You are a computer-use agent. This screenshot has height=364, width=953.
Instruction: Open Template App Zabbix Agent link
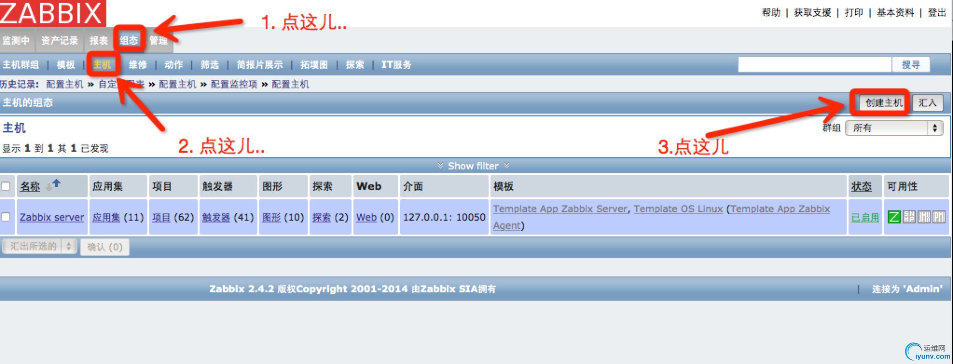tap(780, 209)
